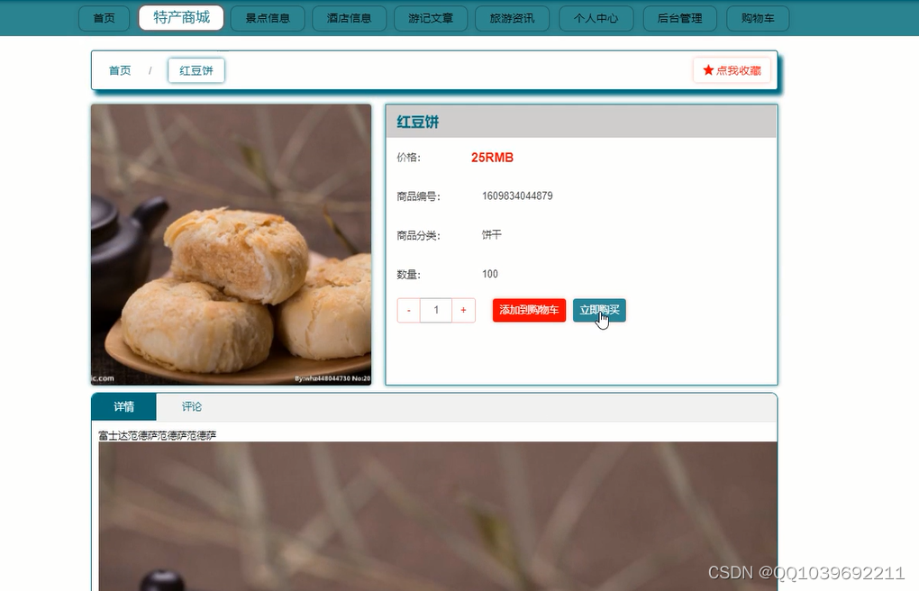Click the 红豆饼 product title heading

418,122
